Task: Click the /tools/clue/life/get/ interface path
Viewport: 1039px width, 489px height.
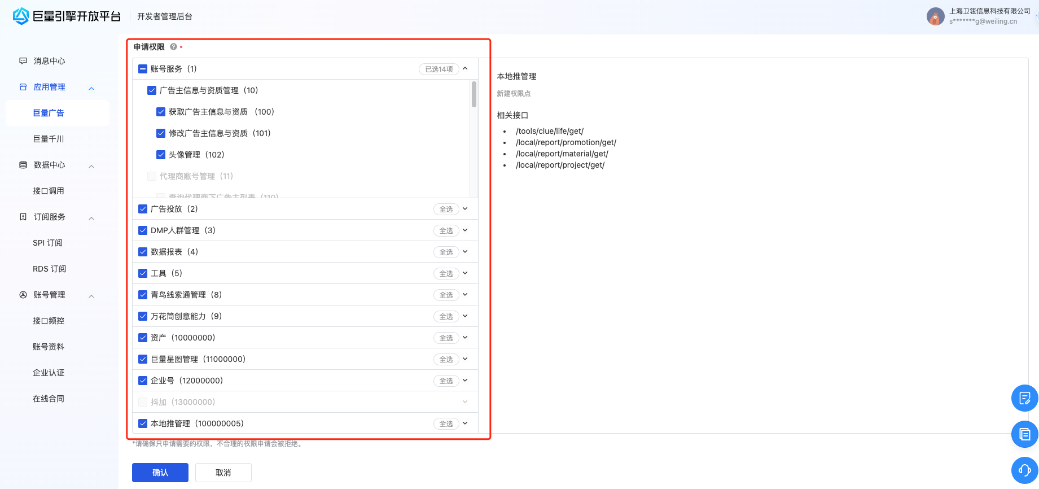Action: point(550,131)
